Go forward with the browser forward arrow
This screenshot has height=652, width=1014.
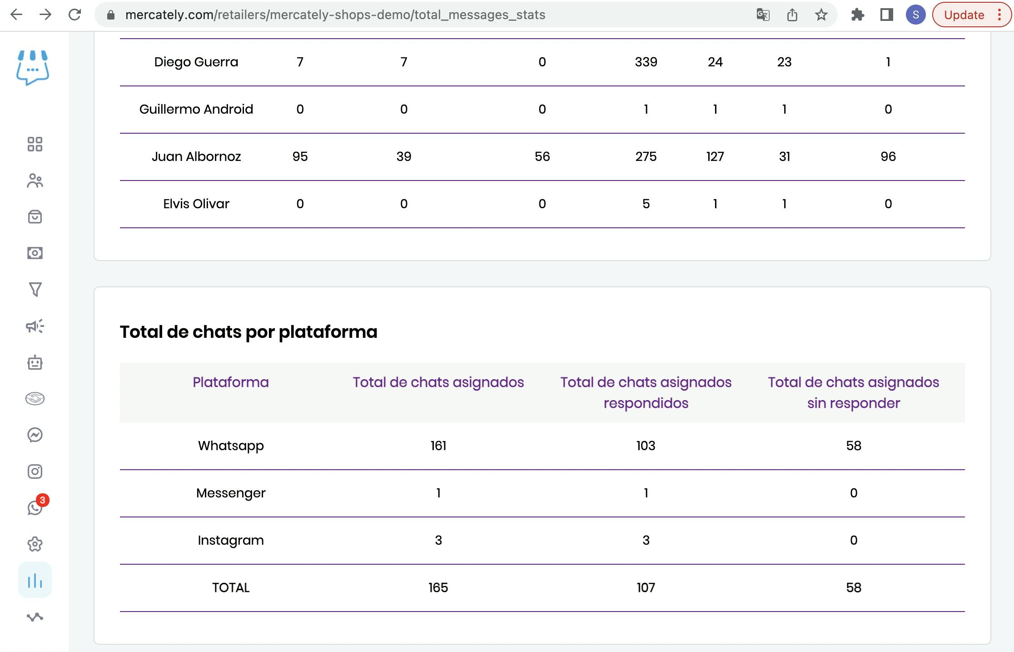pos(45,15)
